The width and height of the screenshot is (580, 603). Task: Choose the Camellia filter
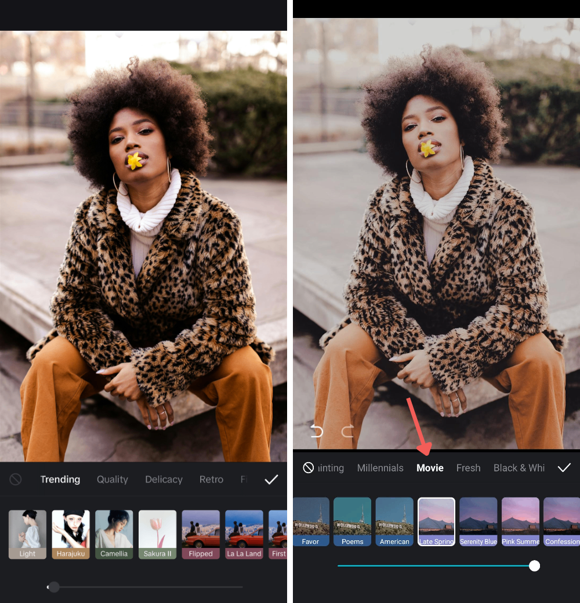coord(114,534)
